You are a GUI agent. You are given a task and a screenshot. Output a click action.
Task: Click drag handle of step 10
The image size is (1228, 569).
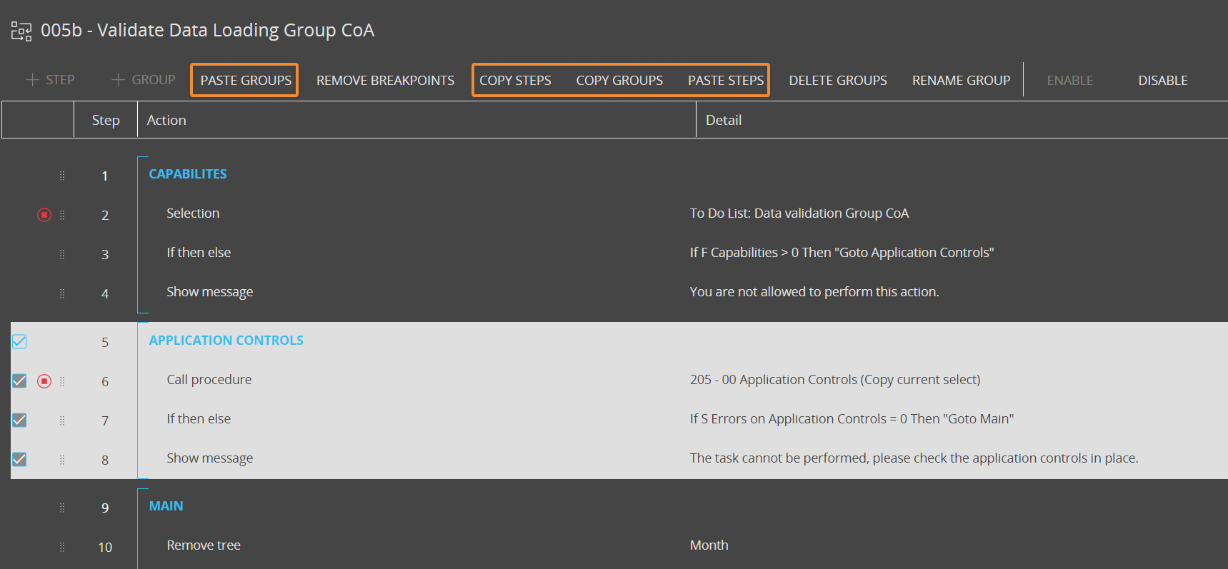pyautogui.click(x=62, y=547)
